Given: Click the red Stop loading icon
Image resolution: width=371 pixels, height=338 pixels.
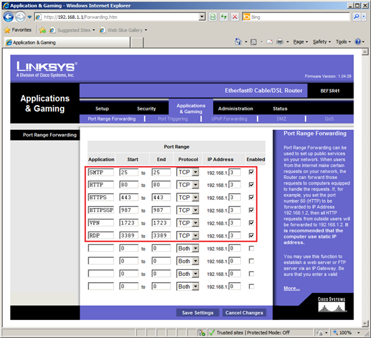Looking at the screenshot, I should tap(235, 17).
